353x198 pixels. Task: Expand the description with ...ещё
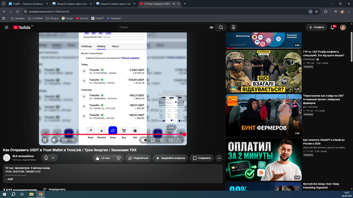tap(9, 179)
